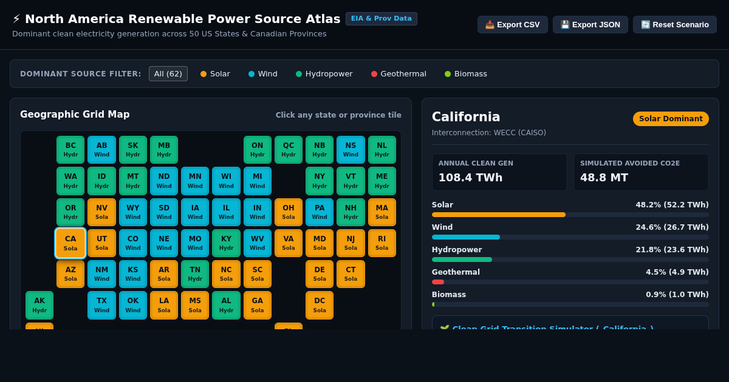Filter by Geothermal dominant source
The width and height of the screenshot is (729, 382).
(x=399, y=74)
